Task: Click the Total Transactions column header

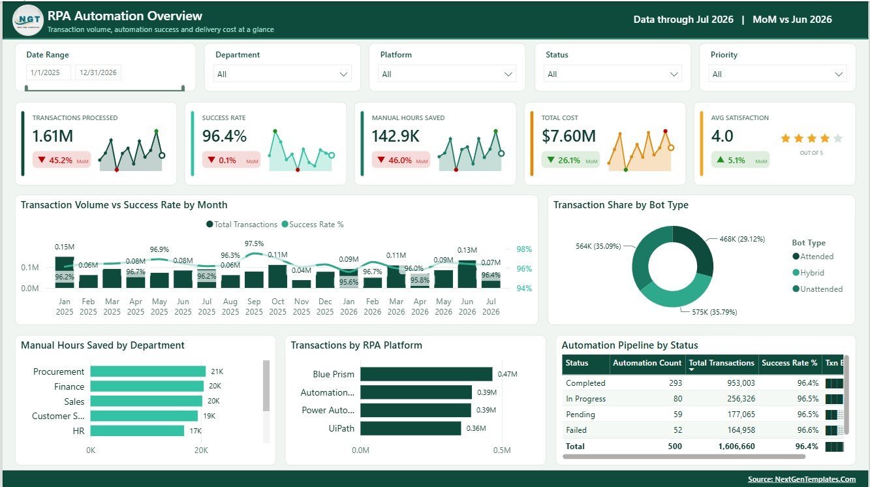Action: coord(722,363)
